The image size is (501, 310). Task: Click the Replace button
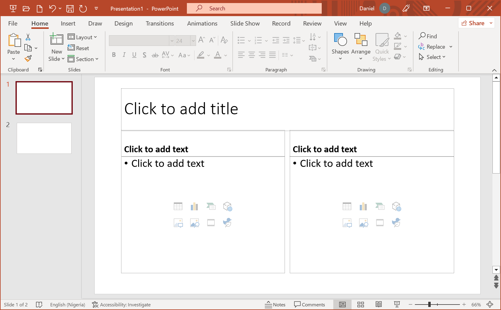pos(435,46)
